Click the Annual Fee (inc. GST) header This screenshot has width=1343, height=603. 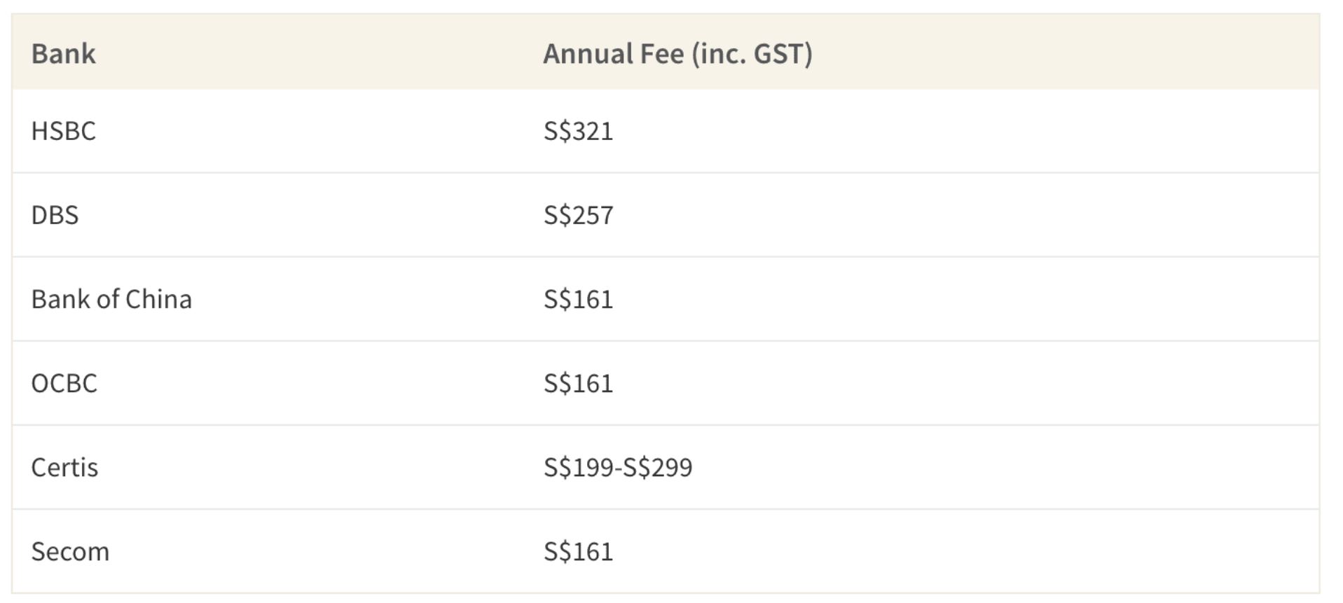tap(677, 54)
